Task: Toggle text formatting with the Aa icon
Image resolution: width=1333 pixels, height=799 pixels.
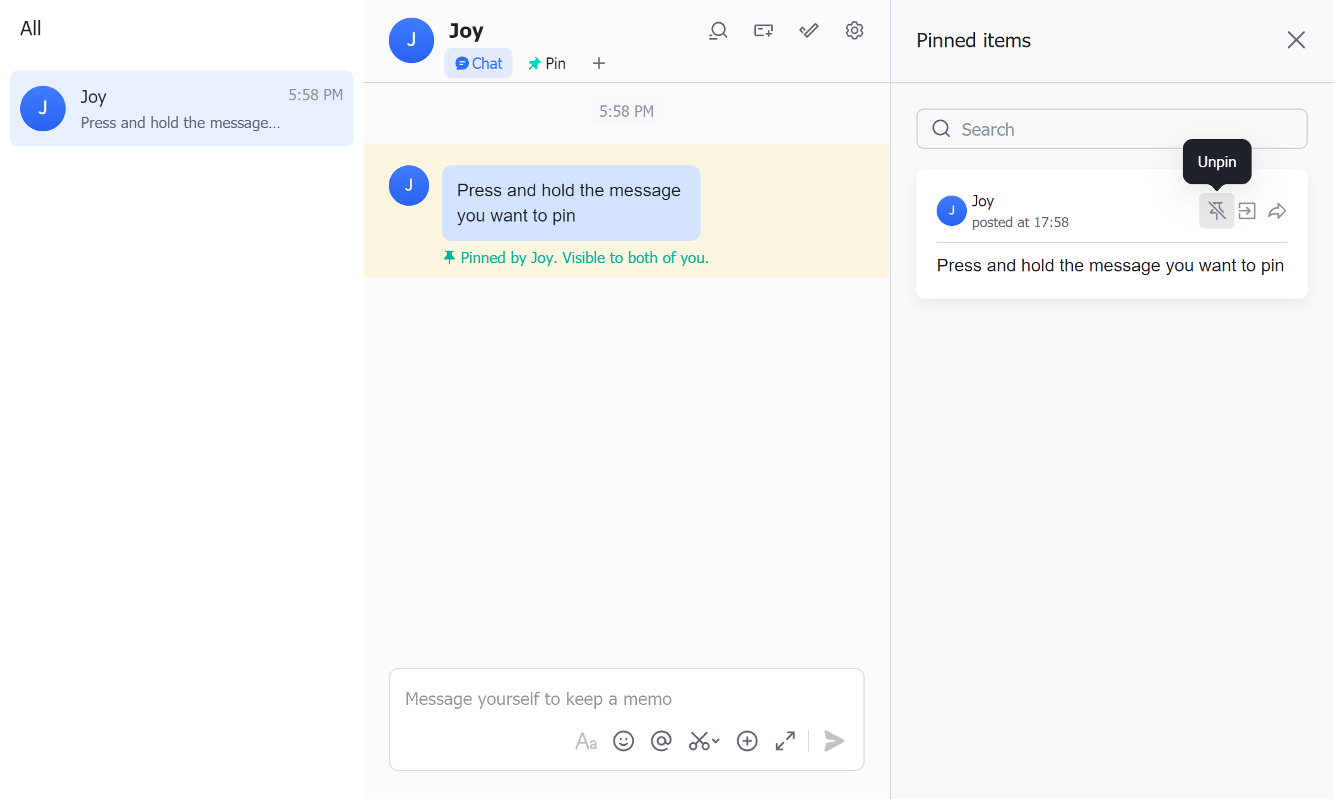Action: pos(586,742)
